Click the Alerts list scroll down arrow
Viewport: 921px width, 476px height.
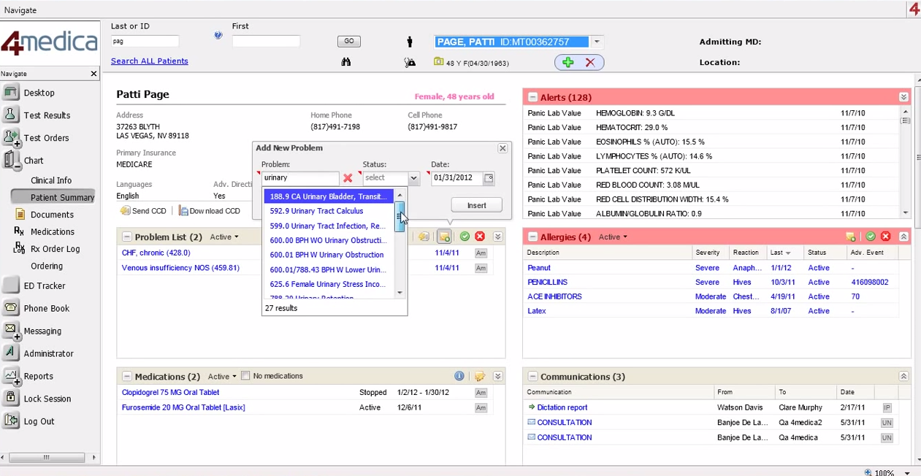point(906,213)
